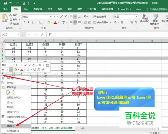
Task: Apply comma style in Number group
Action: 126,22
